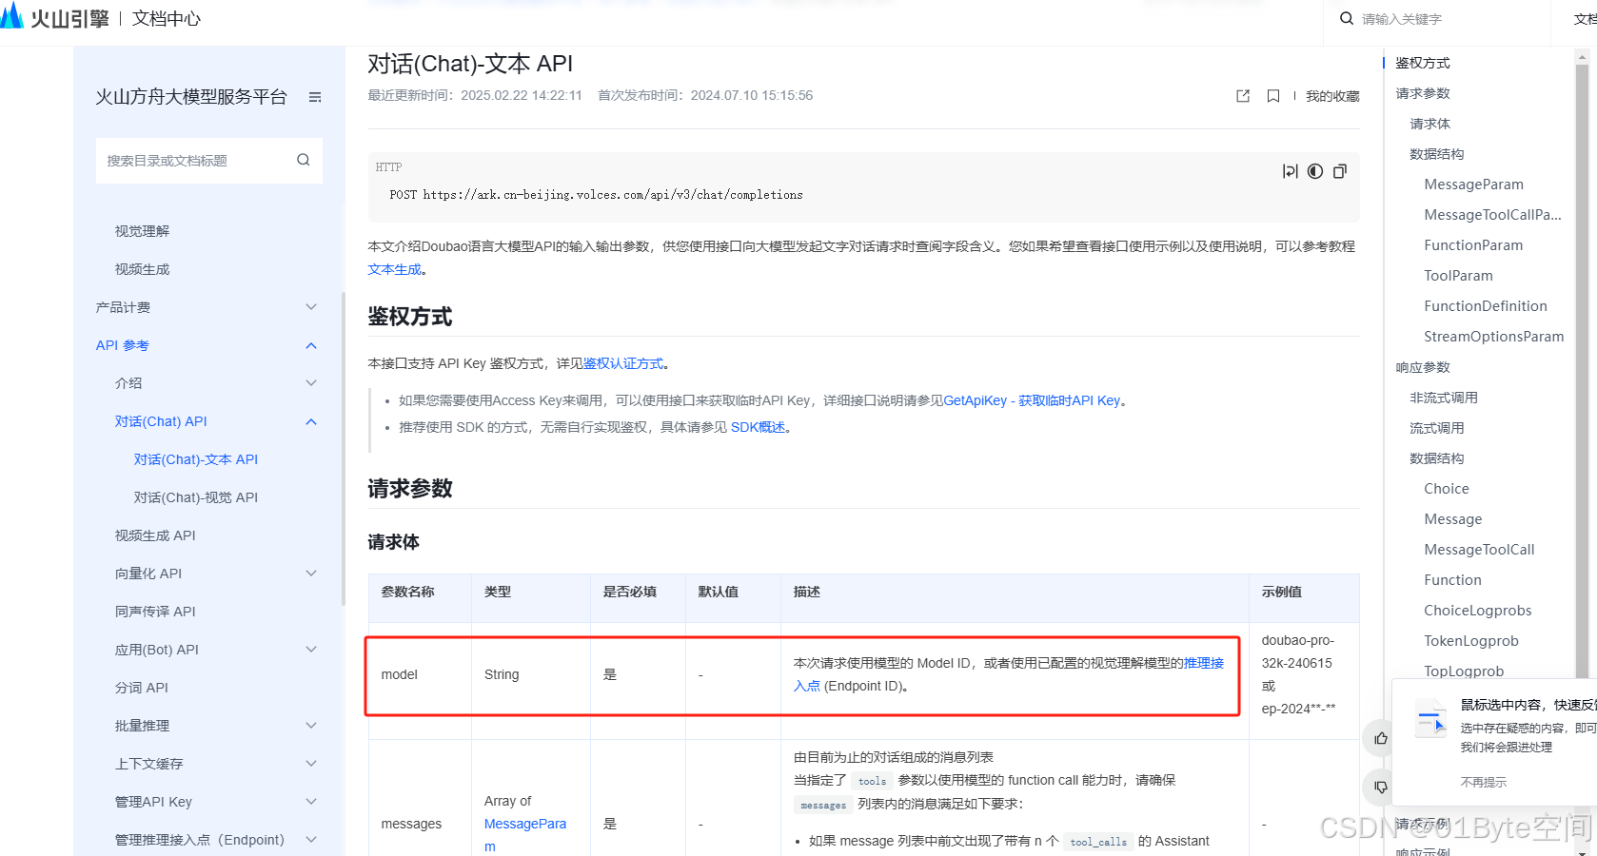1597x856 pixels.
Task: Collapse the API 参考 section
Action: (x=311, y=345)
